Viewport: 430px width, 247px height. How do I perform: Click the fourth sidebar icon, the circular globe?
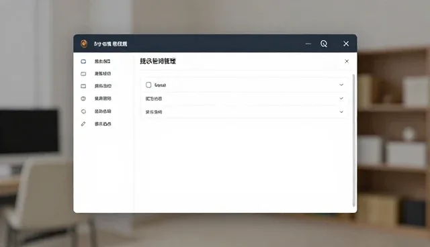click(x=83, y=99)
